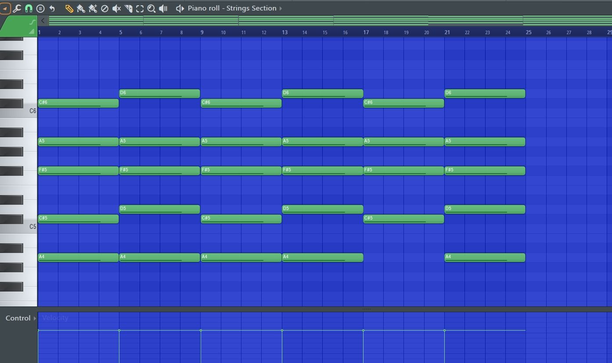
Task: Select the Slice tool
Action: point(128,8)
